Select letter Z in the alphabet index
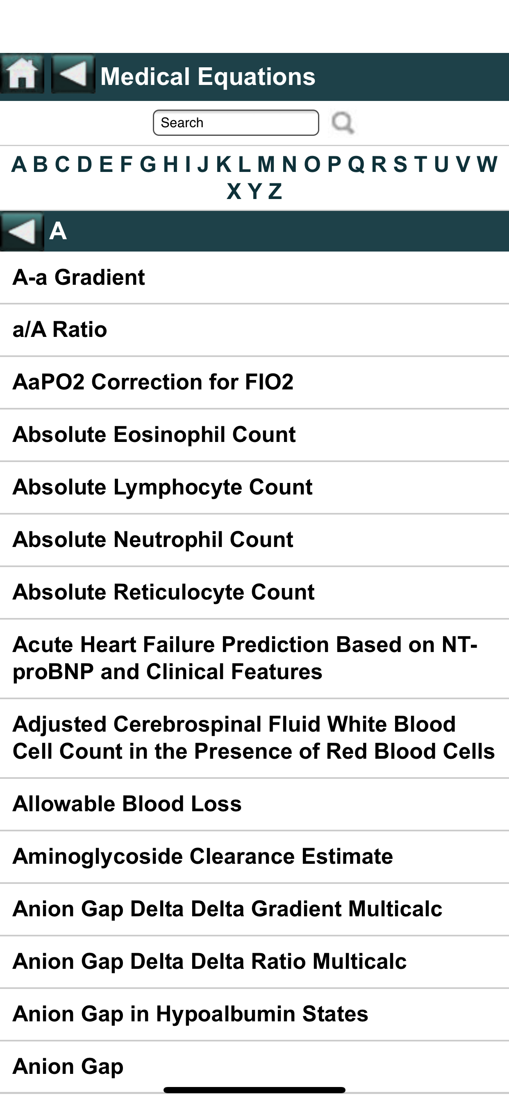This screenshot has width=509, height=1103. click(275, 191)
